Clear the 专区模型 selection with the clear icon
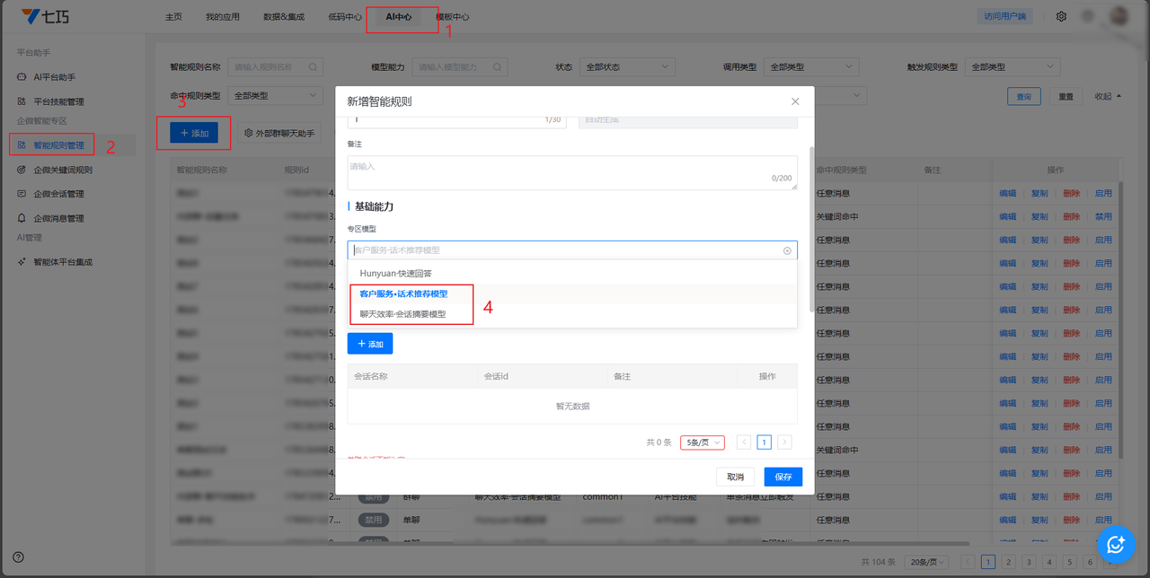1150x578 pixels. pyautogui.click(x=787, y=250)
